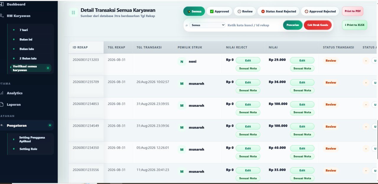Select the Semua filter tab
Screen dimensions: 378x184
(x=194, y=11)
